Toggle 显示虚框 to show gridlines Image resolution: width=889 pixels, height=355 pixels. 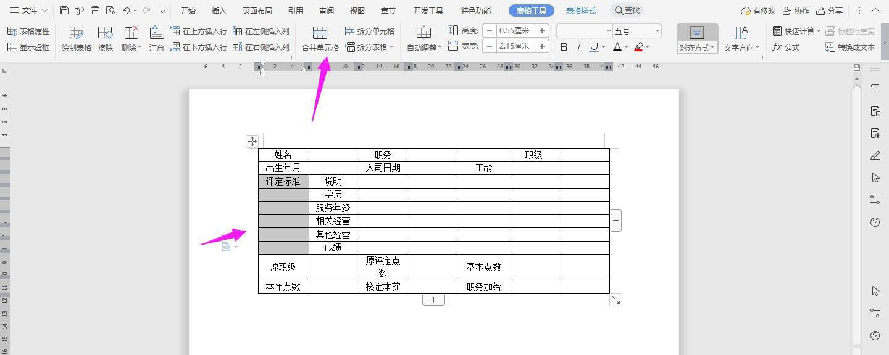(28, 46)
